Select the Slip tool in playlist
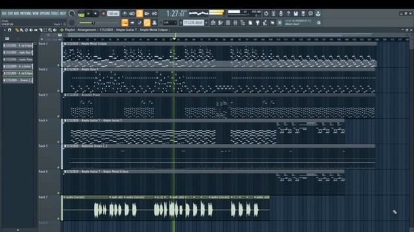Image resolution: width=414 pixels, height=232 pixels. [36, 30]
